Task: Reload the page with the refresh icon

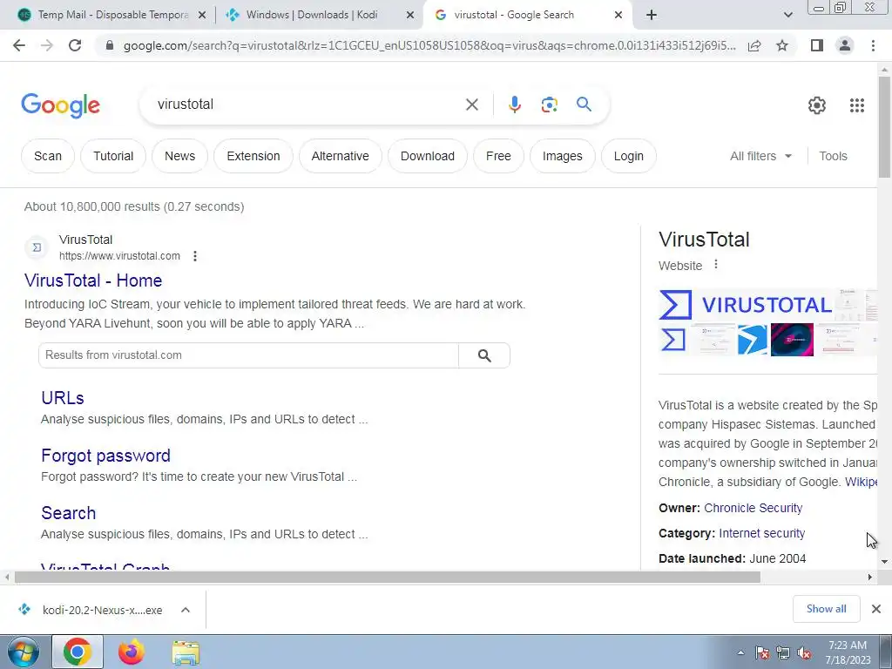Action: coord(75,45)
